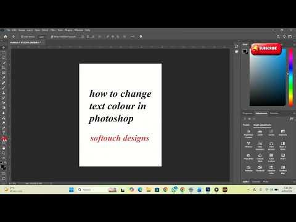Image resolution: width=296 pixels, height=222 pixels.
Task: Expand the Single adjustments section
Action: (x=262, y=125)
